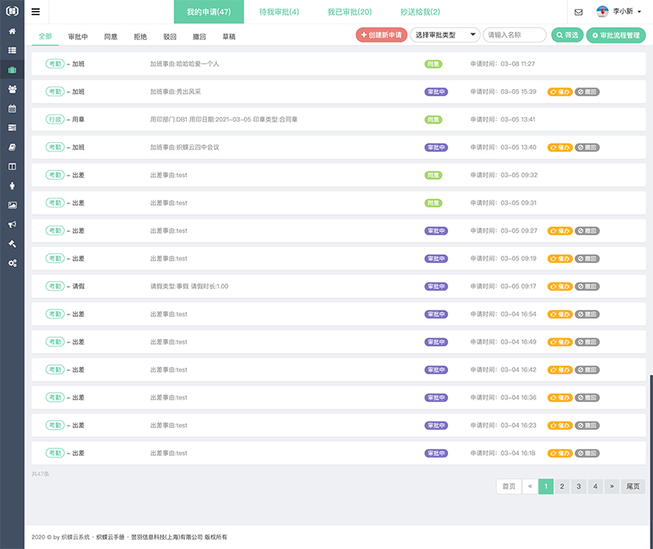Open the settings gears icon in sidebar

pos(12,263)
